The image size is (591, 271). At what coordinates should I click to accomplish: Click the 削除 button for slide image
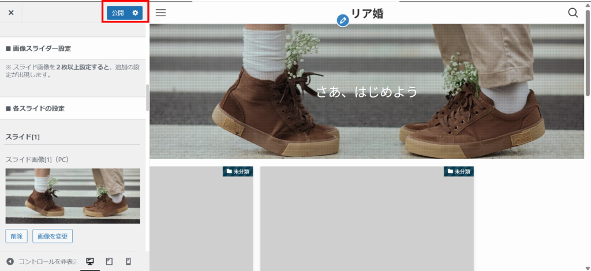(x=17, y=236)
